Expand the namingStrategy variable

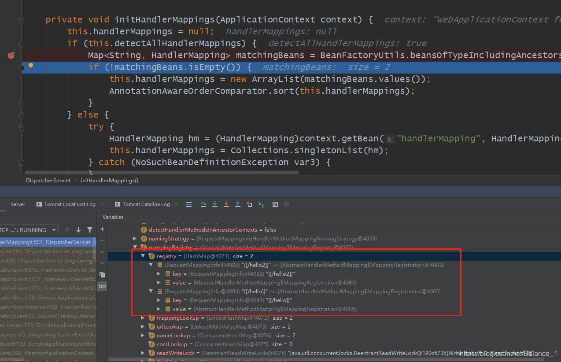click(x=135, y=238)
